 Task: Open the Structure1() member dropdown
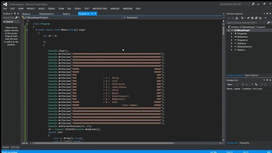[224, 17]
